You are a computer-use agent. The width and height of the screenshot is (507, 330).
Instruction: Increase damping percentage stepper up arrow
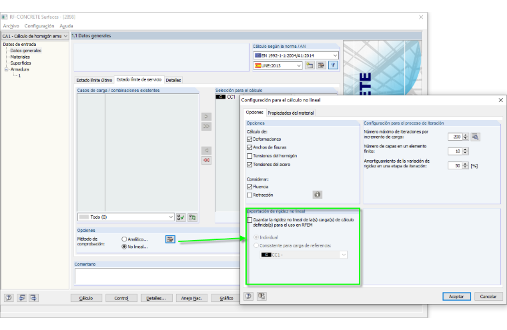pyautogui.click(x=465, y=164)
